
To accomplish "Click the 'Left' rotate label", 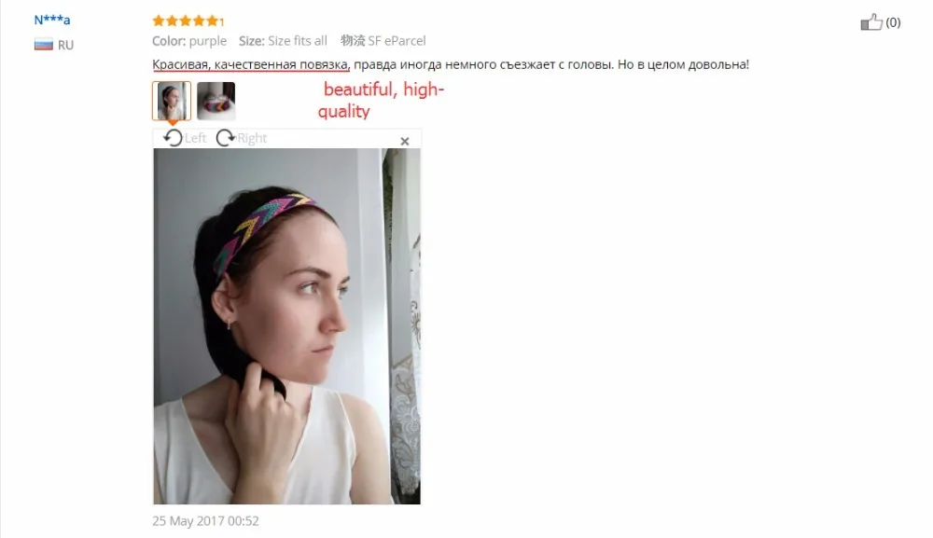I will pos(195,138).
